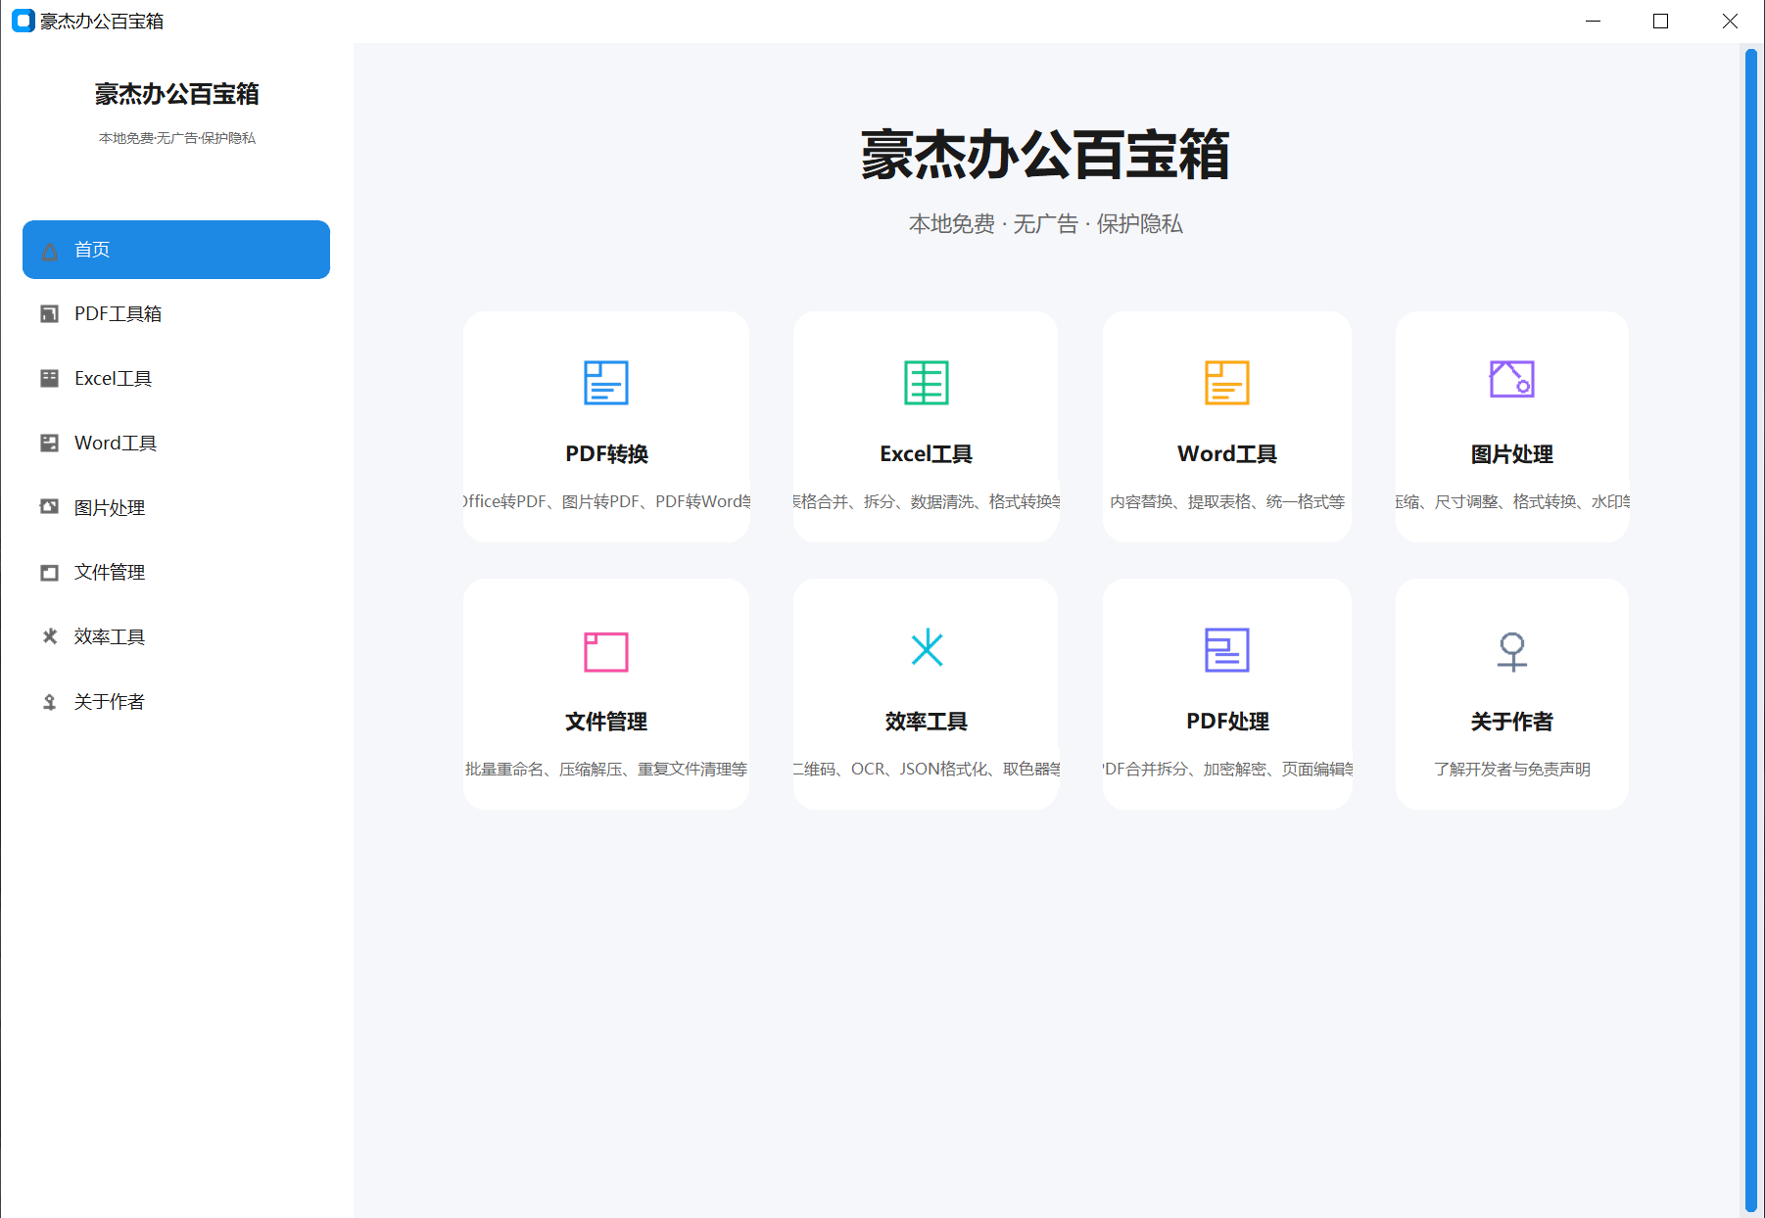Open the PDF转换 card title

point(606,454)
